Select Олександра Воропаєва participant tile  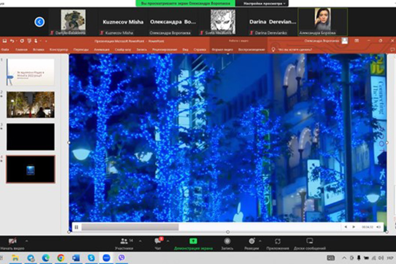173,22
